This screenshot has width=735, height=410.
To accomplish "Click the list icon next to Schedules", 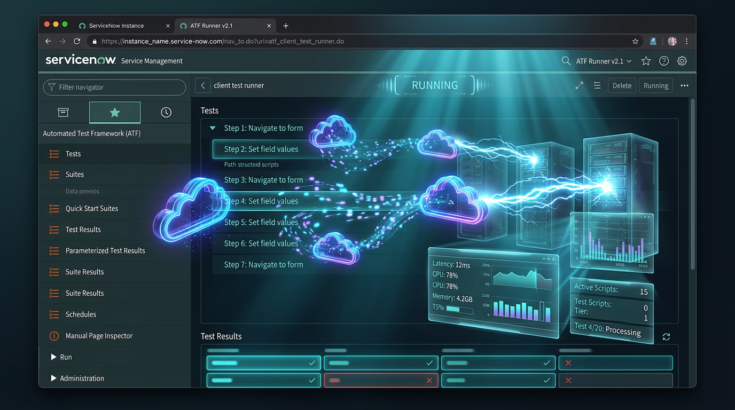I will 54,314.
